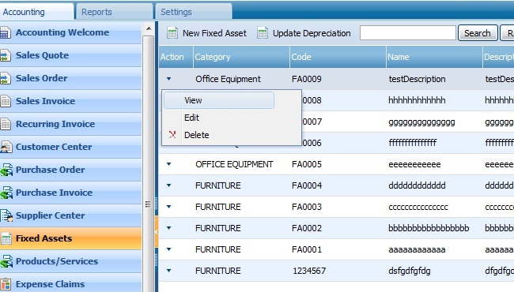Open the Purchase Invoice section
Screen dimensions: 514x292
tap(71, 193)
